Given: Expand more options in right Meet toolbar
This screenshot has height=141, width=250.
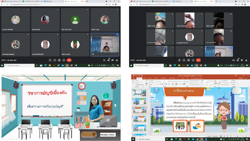Looking at the screenshot, I should point(193,60).
